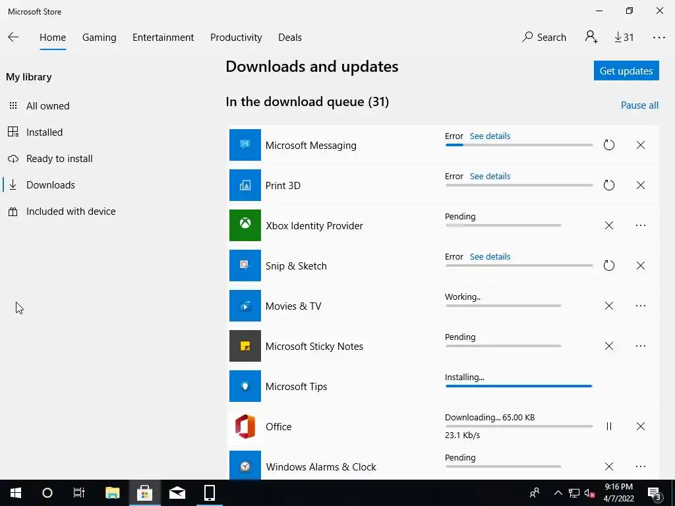Retry the Microsoft Messaging download
The height and width of the screenshot is (506, 675).
[x=608, y=145]
